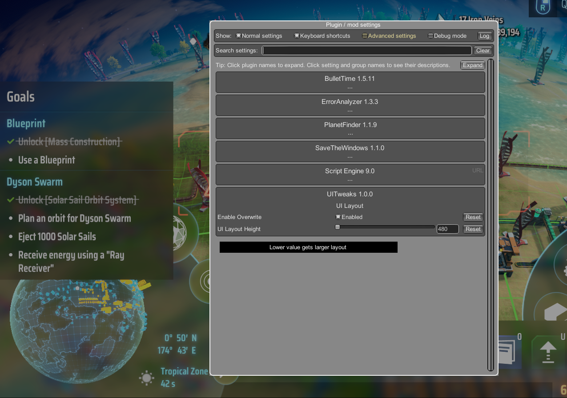Screen dimensions: 567x398
Task: Select Plan an orbit for Dyson Swarm goal
Action: (74, 218)
